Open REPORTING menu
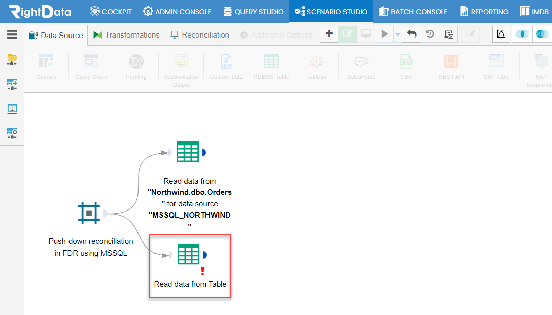Image resolution: width=552 pixels, height=315 pixels. [485, 12]
